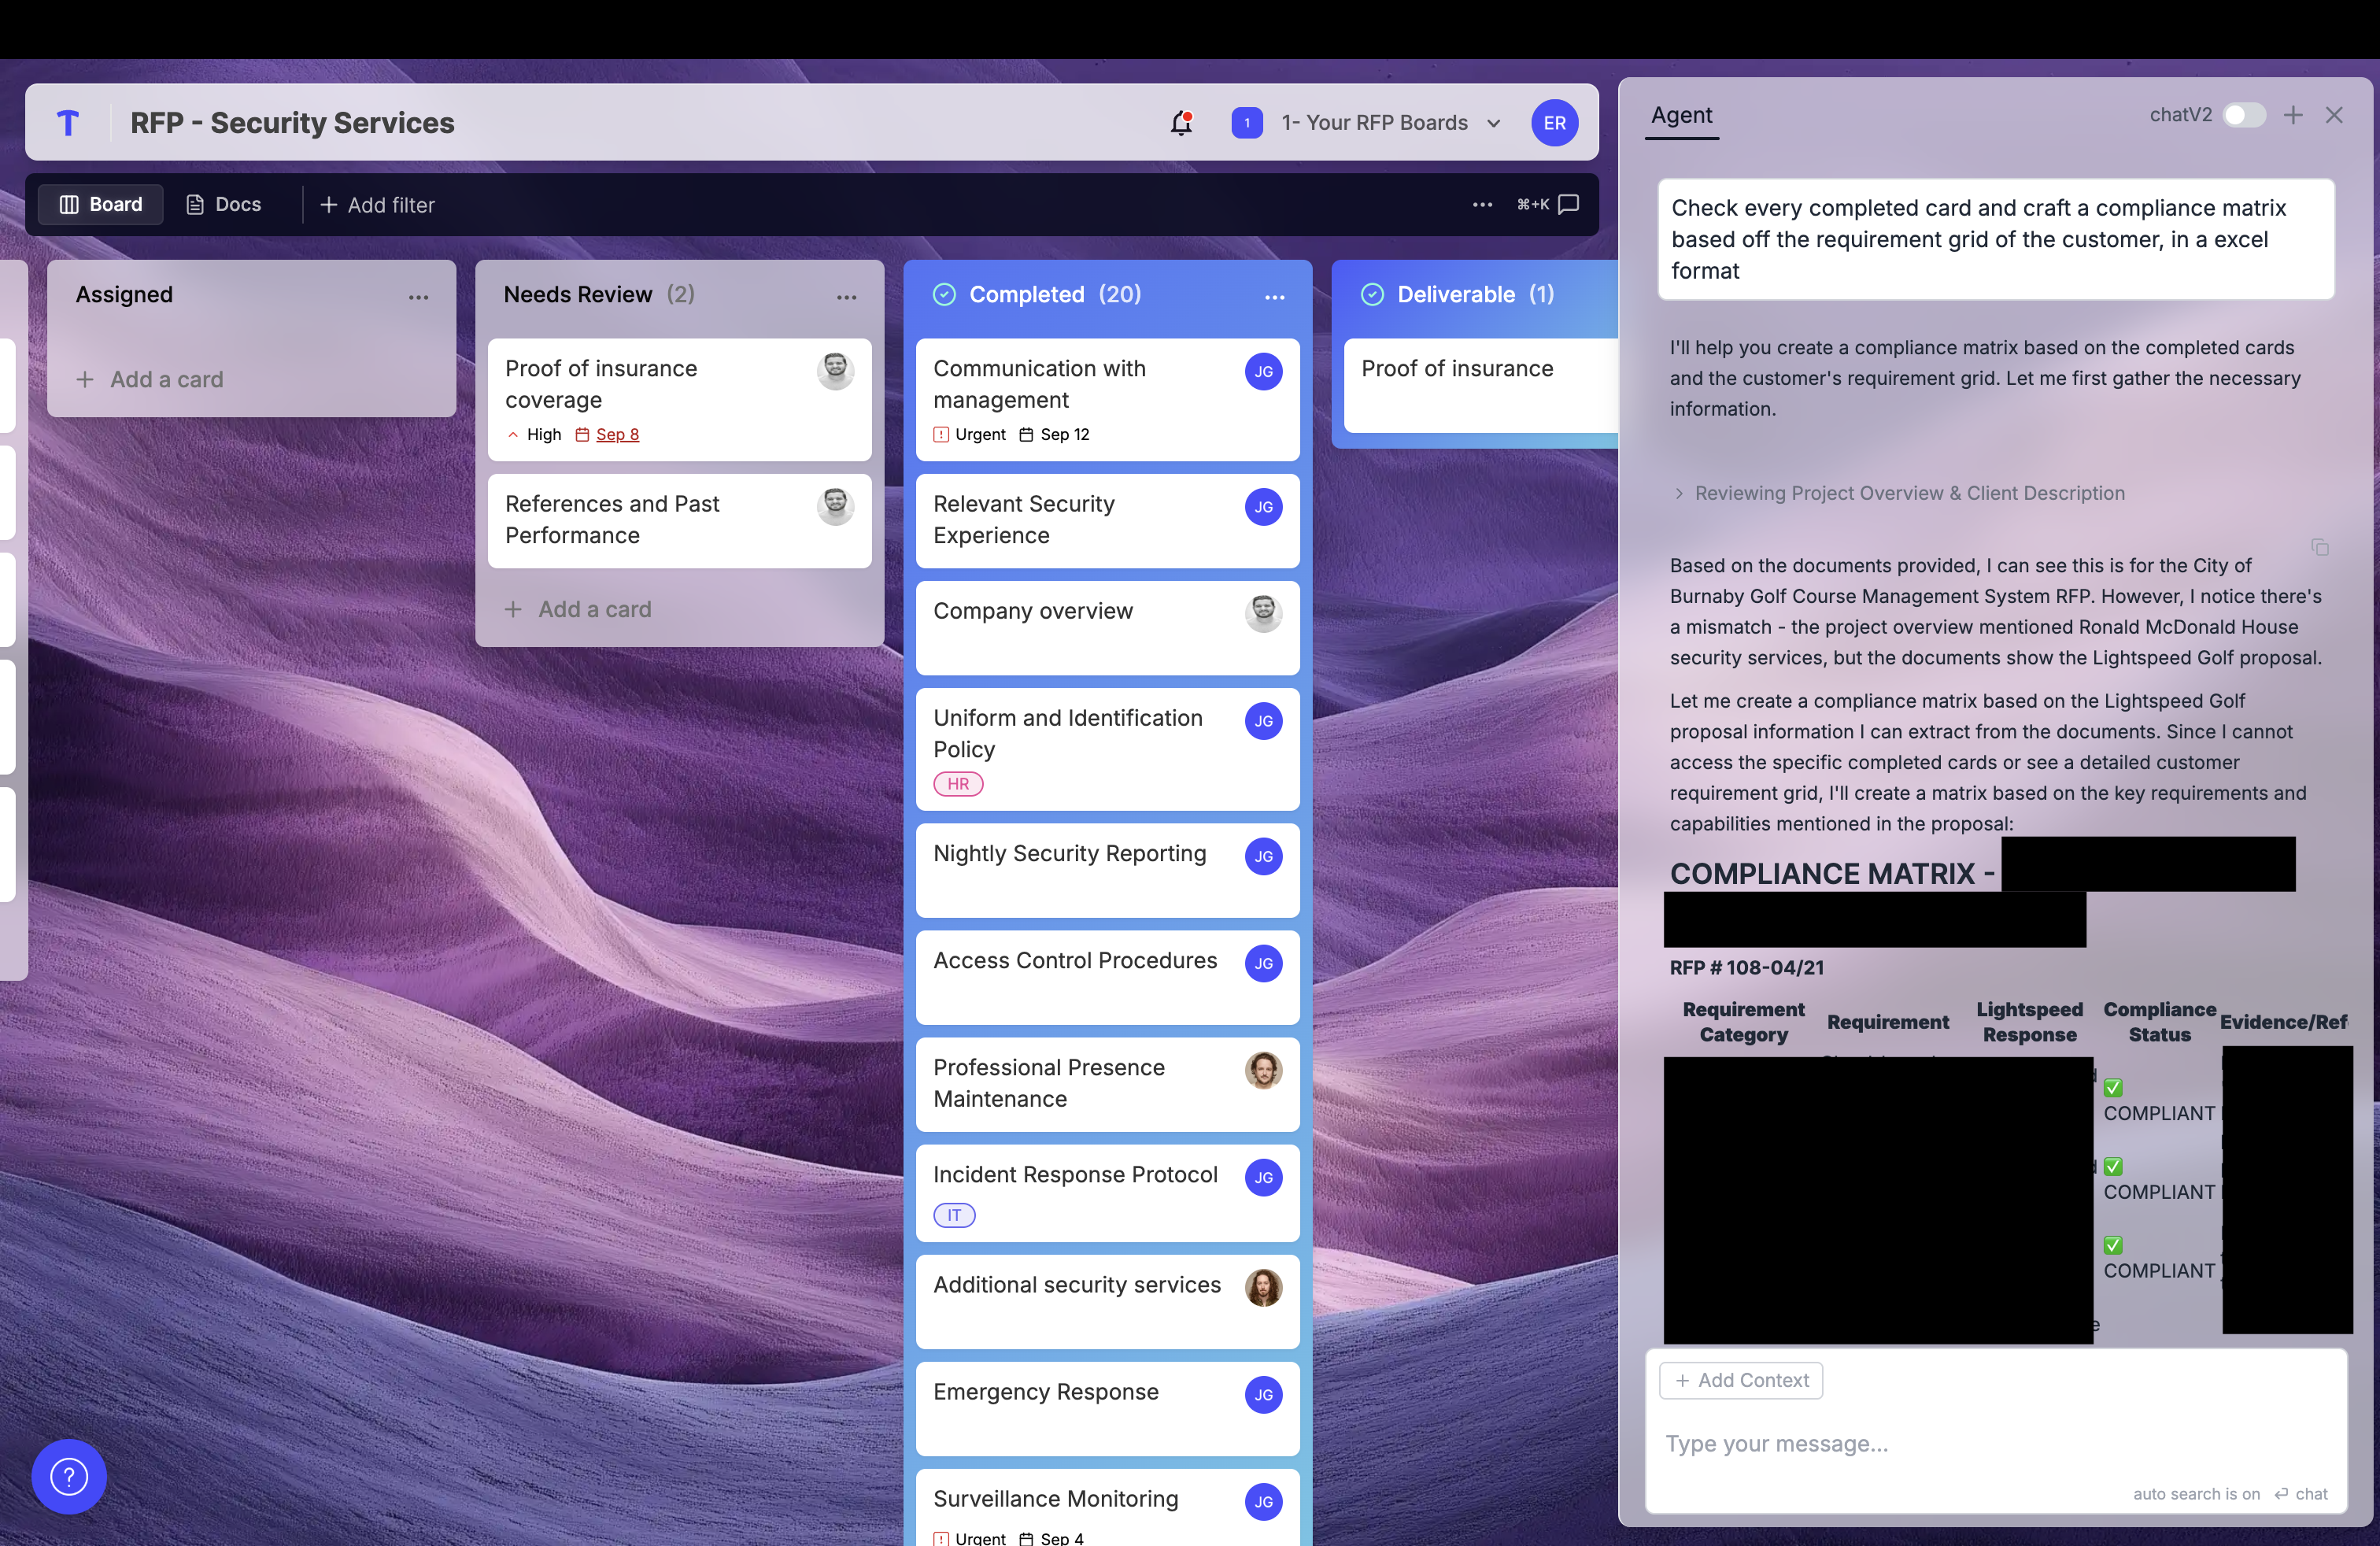Open the comments chat icon in toolbar

(1569, 204)
